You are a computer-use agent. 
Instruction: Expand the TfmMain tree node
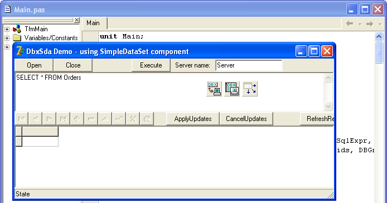click(x=7, y=29)
